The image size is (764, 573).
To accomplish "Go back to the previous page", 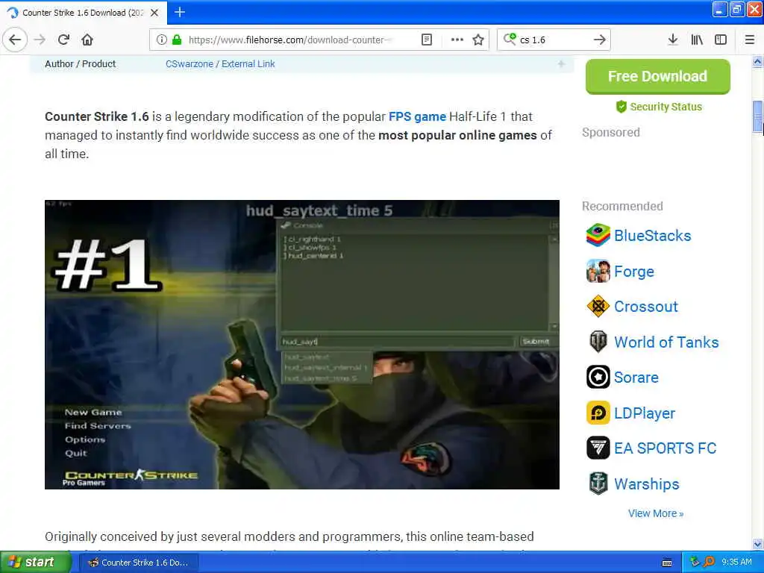I will pos(15,40).
